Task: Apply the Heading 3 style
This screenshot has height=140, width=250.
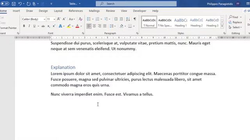Action: [x=212, y=22]
